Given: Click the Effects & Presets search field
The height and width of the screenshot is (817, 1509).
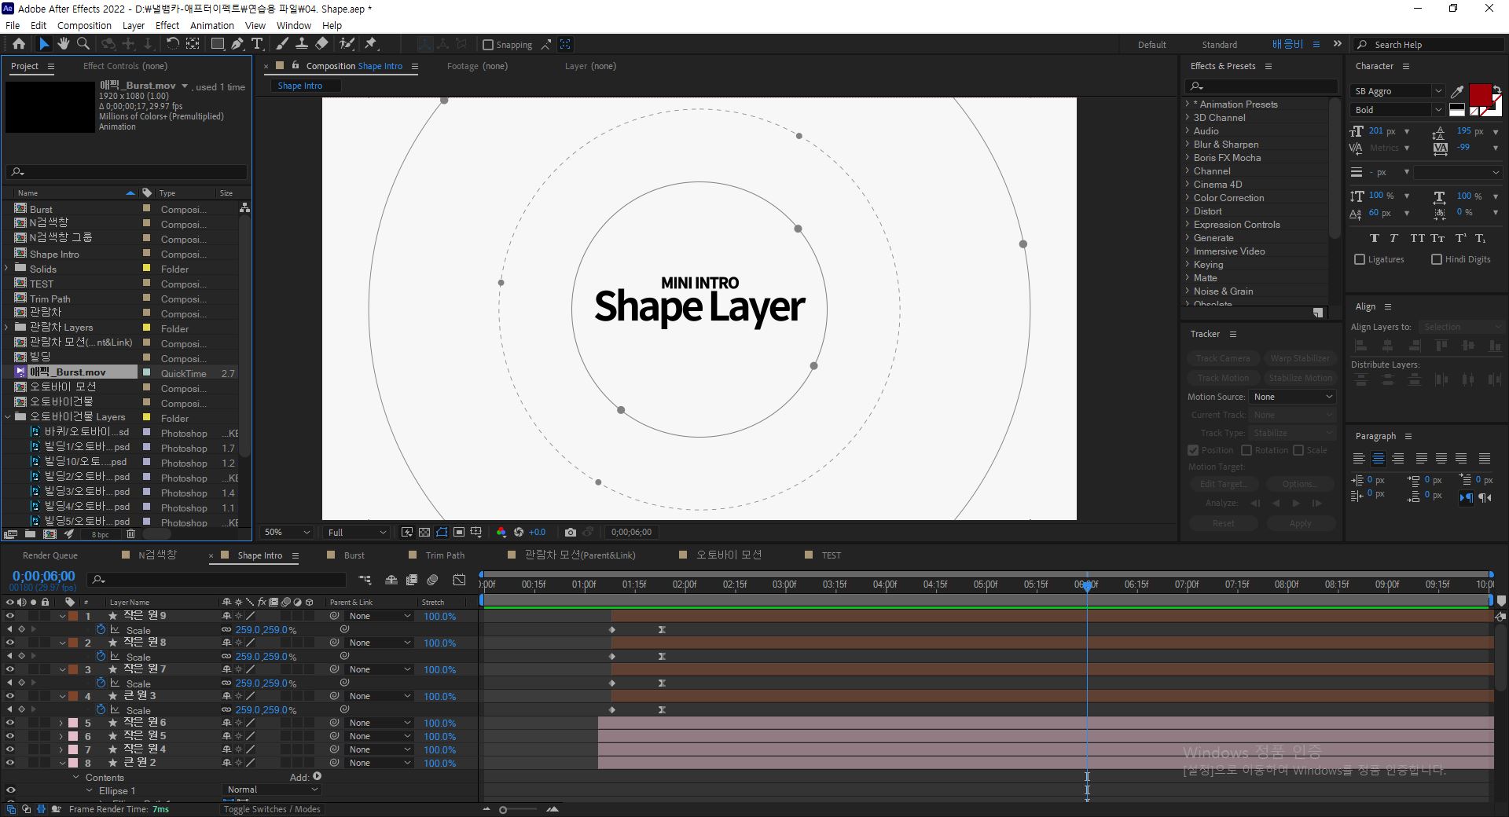Looking at the screenshot, I should 1261,86.
